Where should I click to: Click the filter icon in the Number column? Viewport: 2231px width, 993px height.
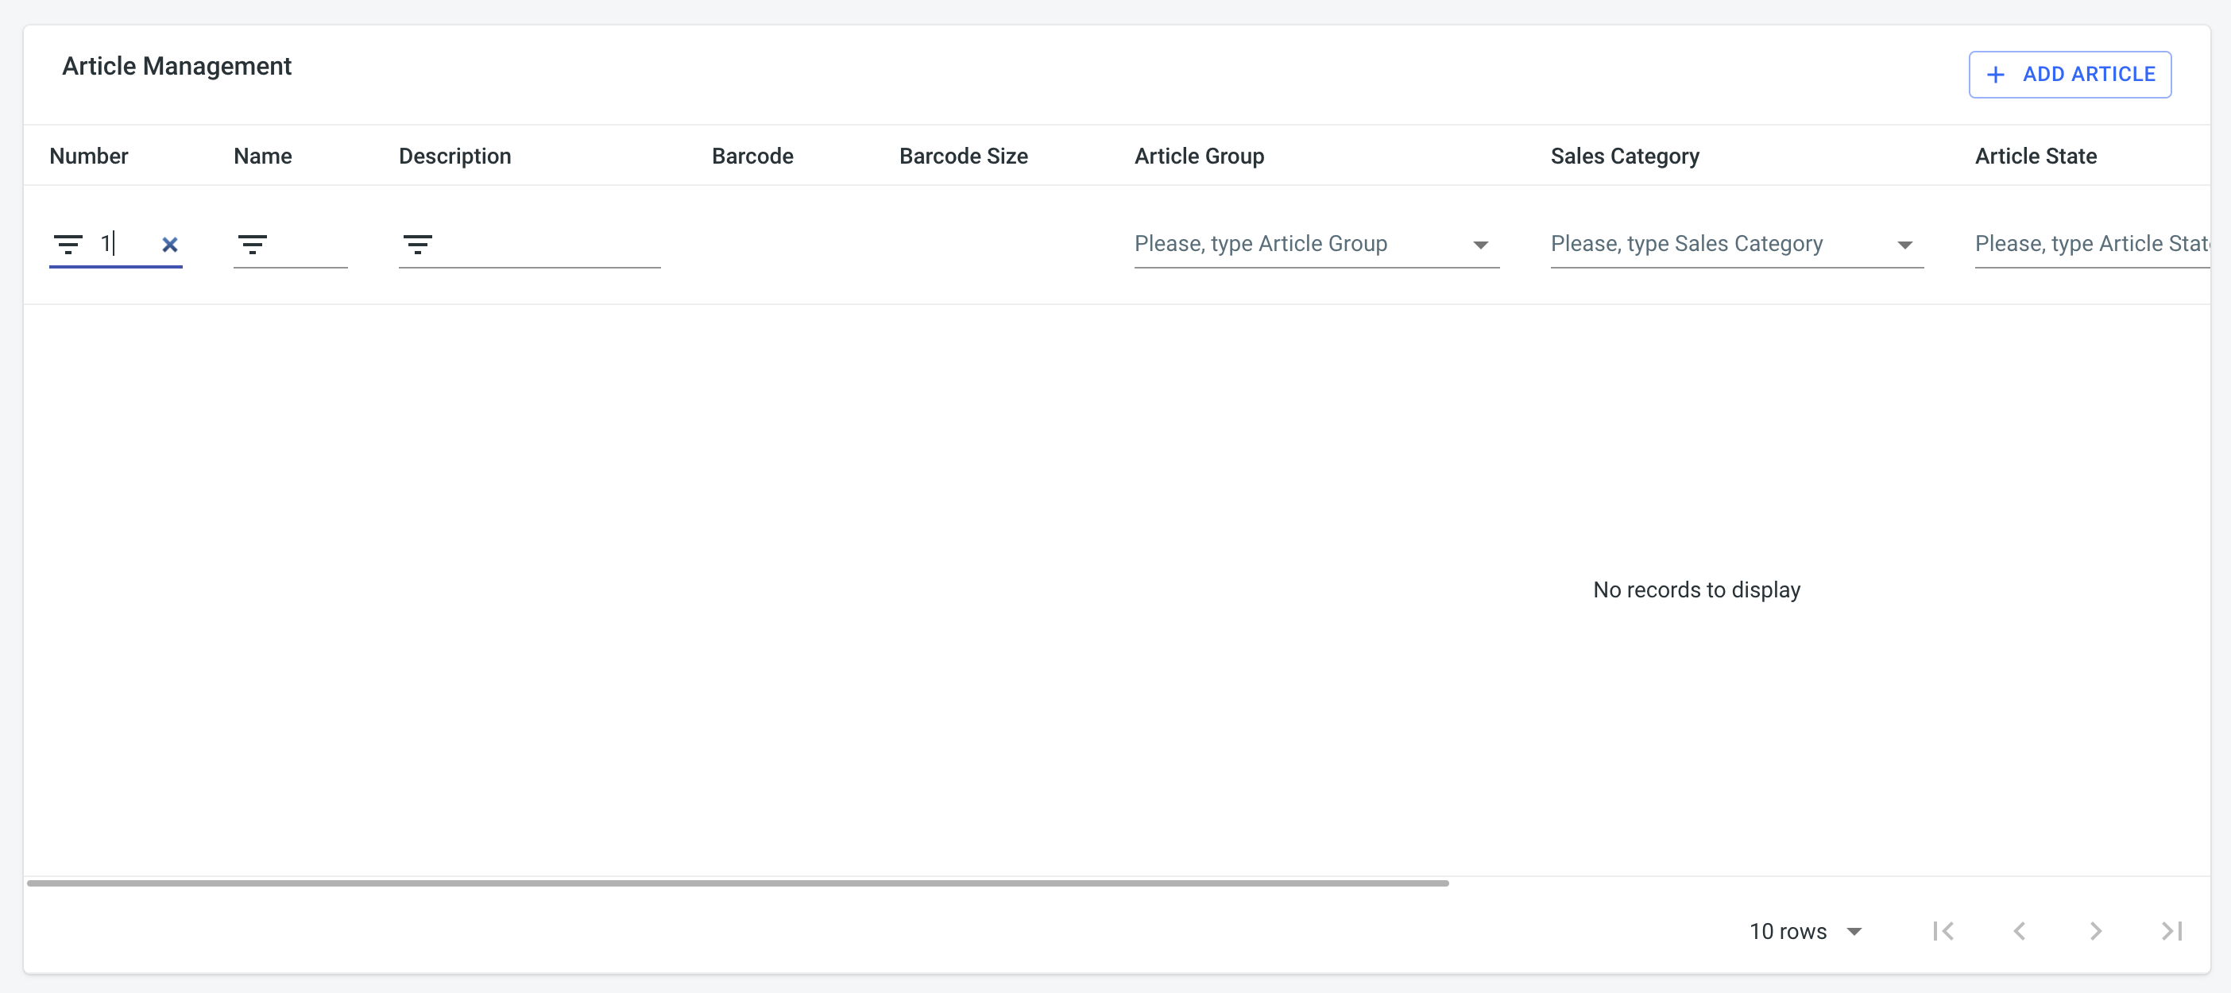[x=69, y=244]
